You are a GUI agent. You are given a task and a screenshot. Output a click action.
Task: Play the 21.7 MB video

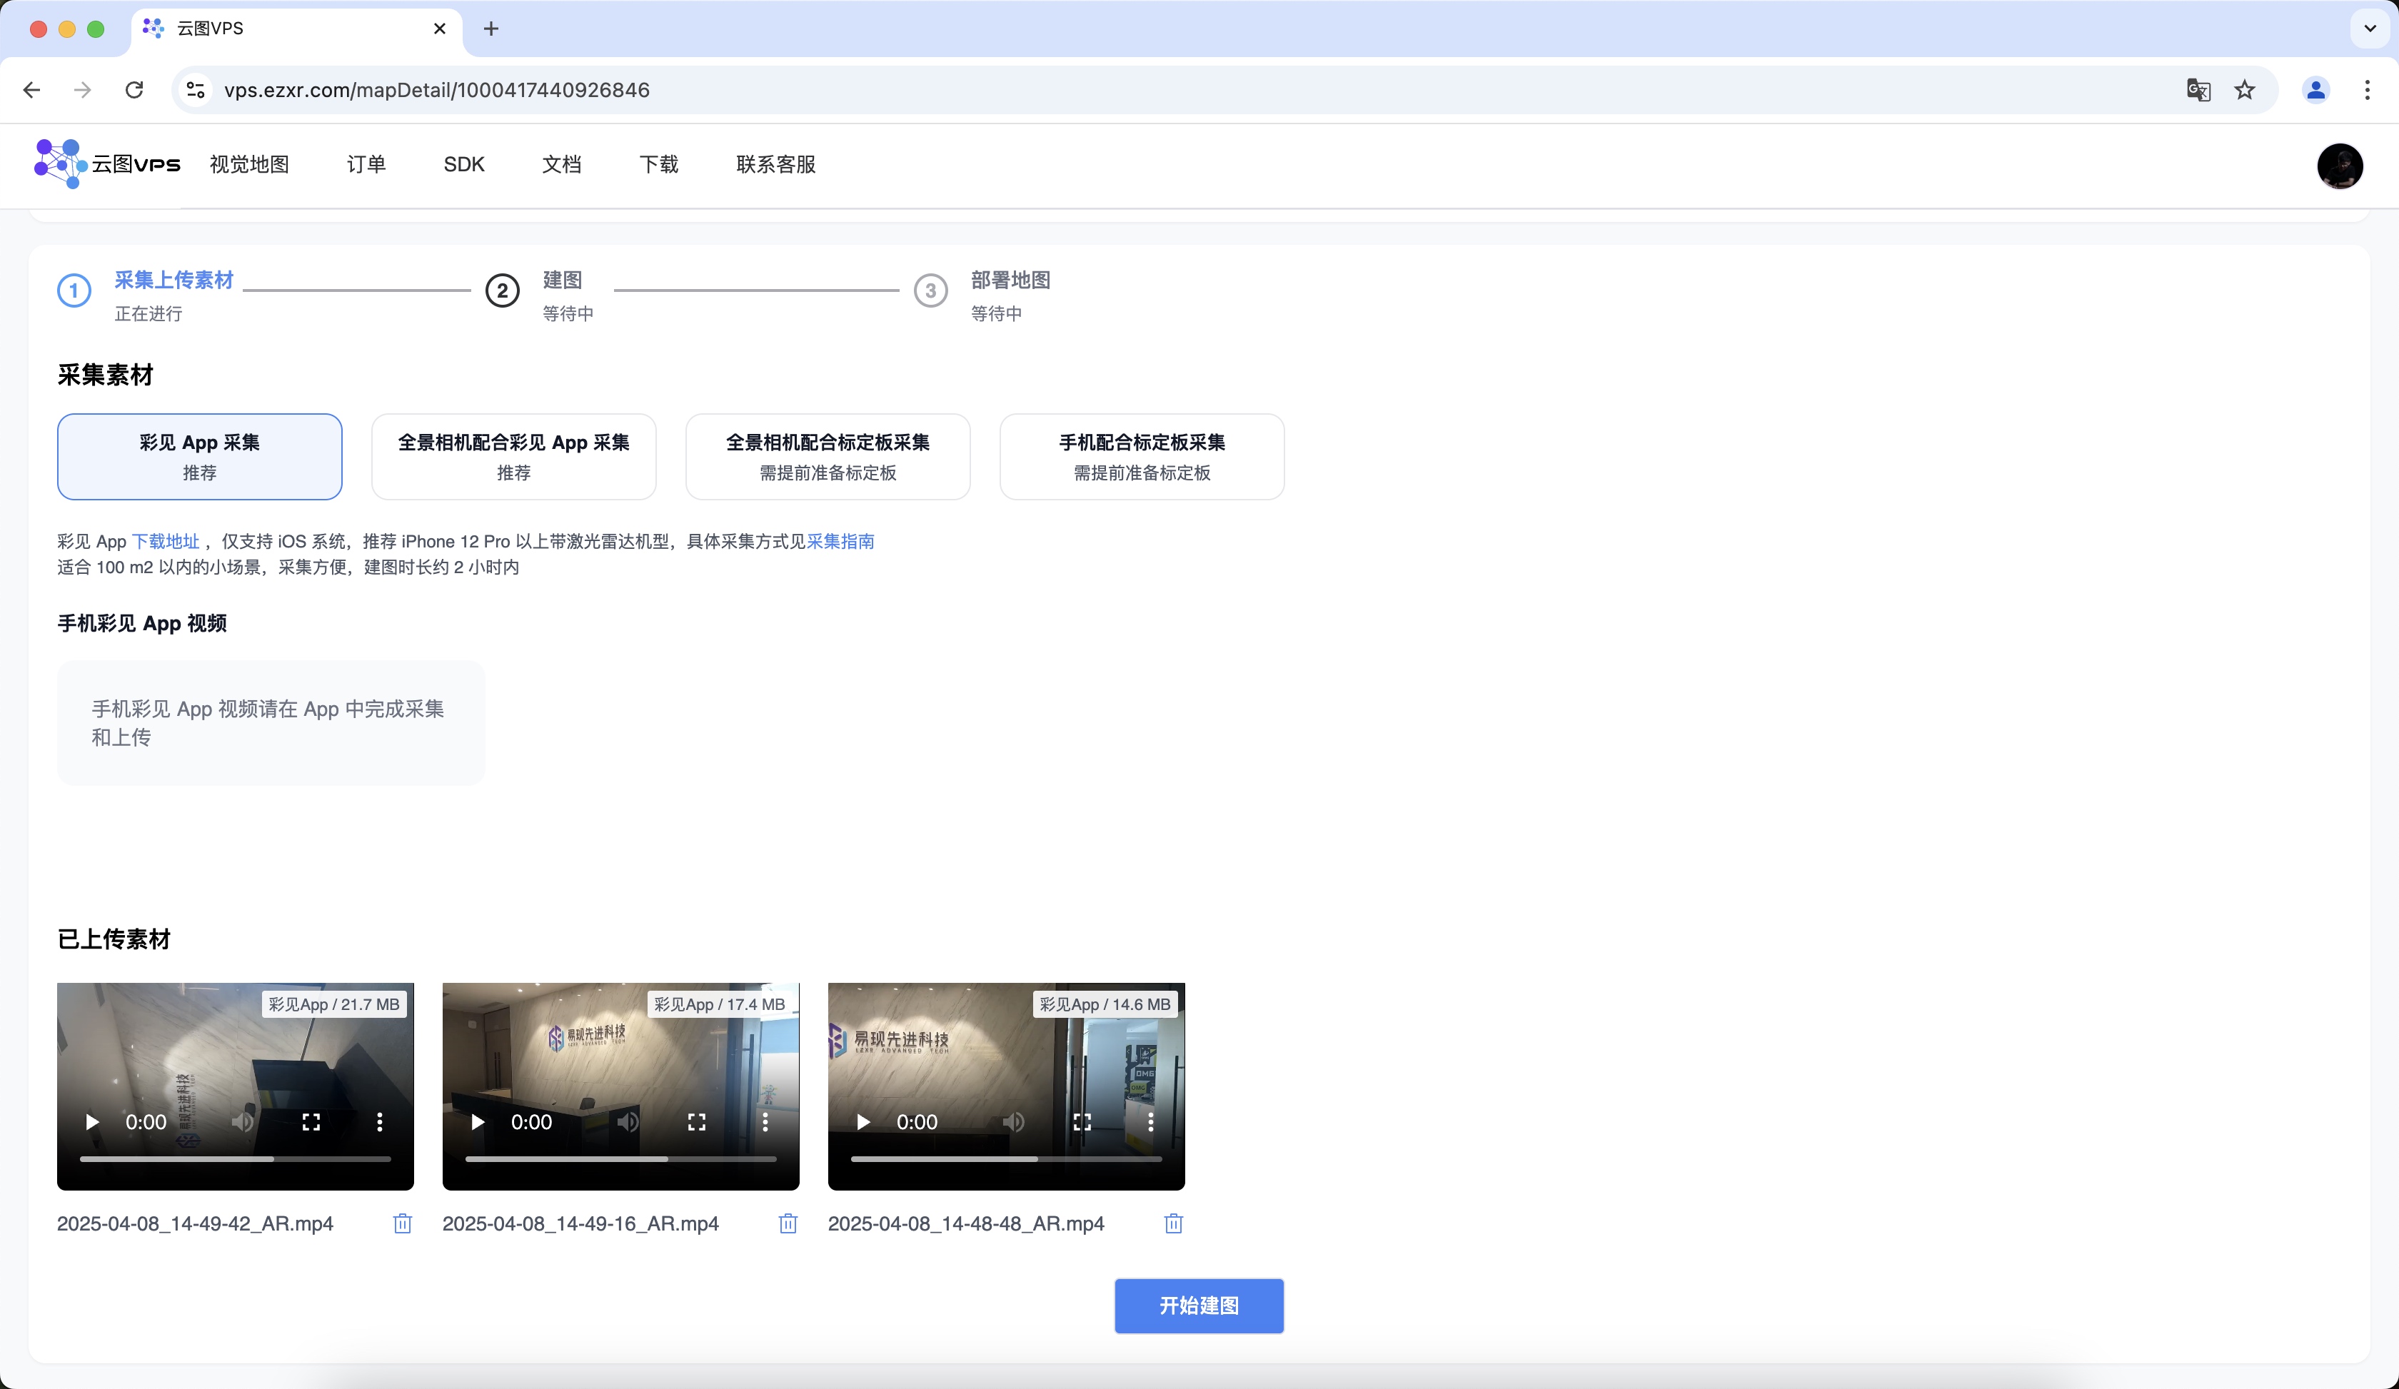[92, 1121]
